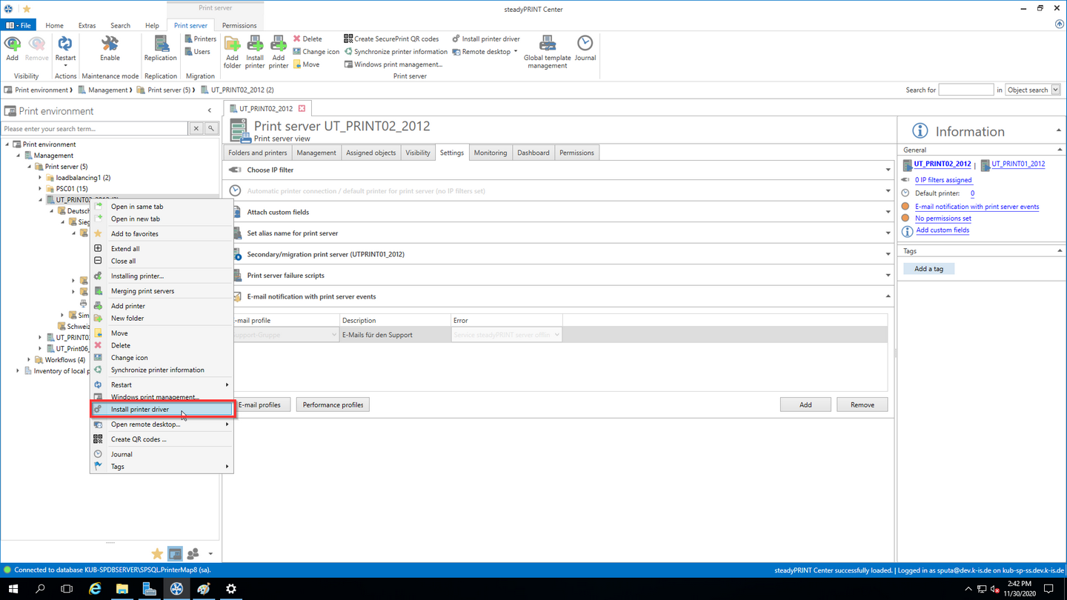1067x600 pixels.
Task: Click the Add folder ribbon icon
Action: [232, 52]
